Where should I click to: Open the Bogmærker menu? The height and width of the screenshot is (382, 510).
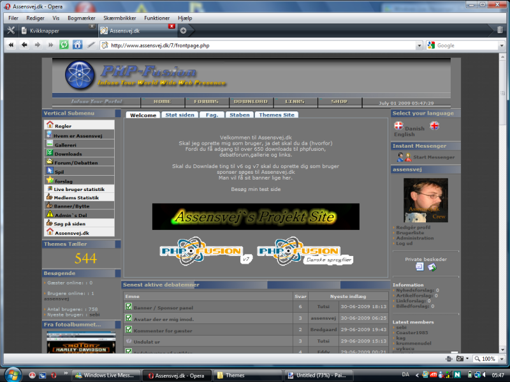[x=82, y=18]
